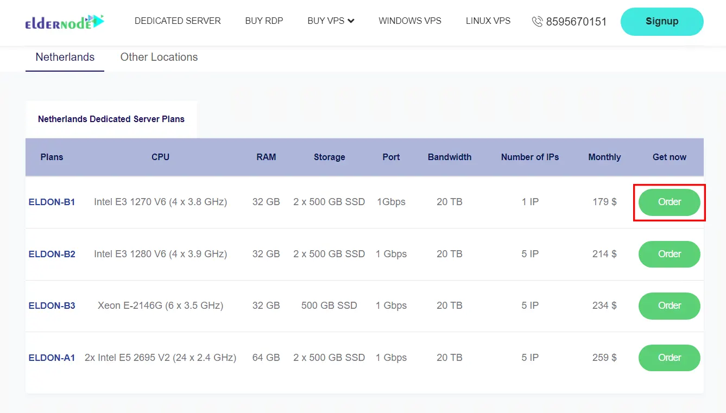Click the Plans column header

pos(52,157)
